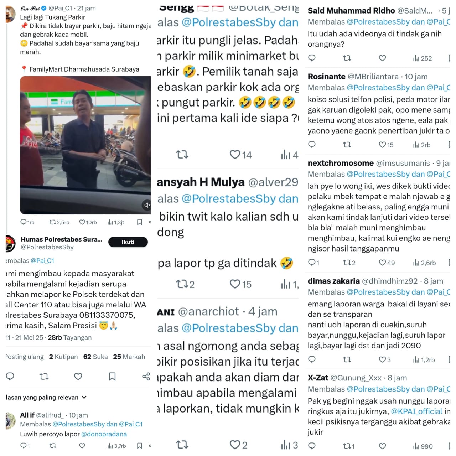The image size is (456, 456).
Task: Bookmark Om Pai's parking tweet
Action: coord(140,222)
